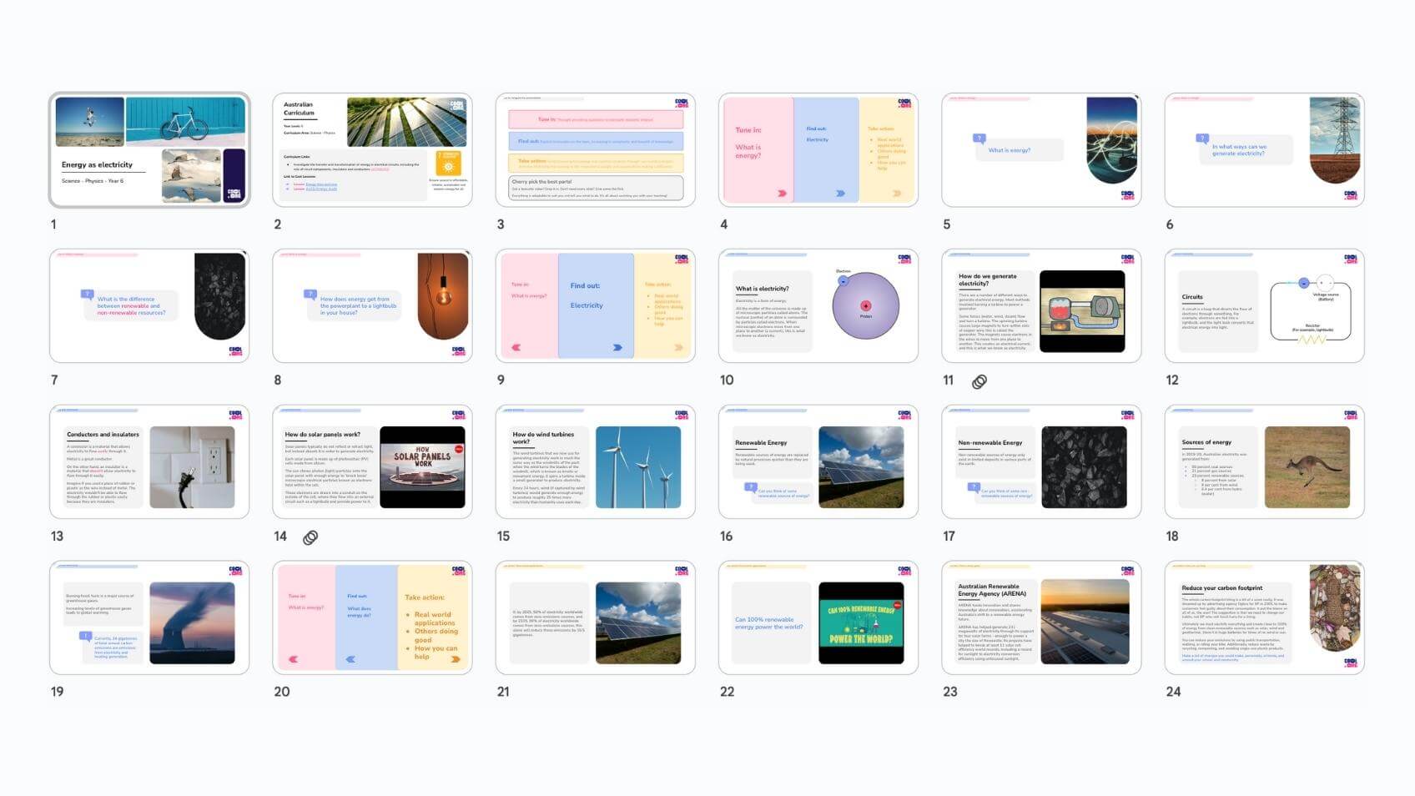Select slide 5 asking 'What is energy?'

click(1040, 150)
